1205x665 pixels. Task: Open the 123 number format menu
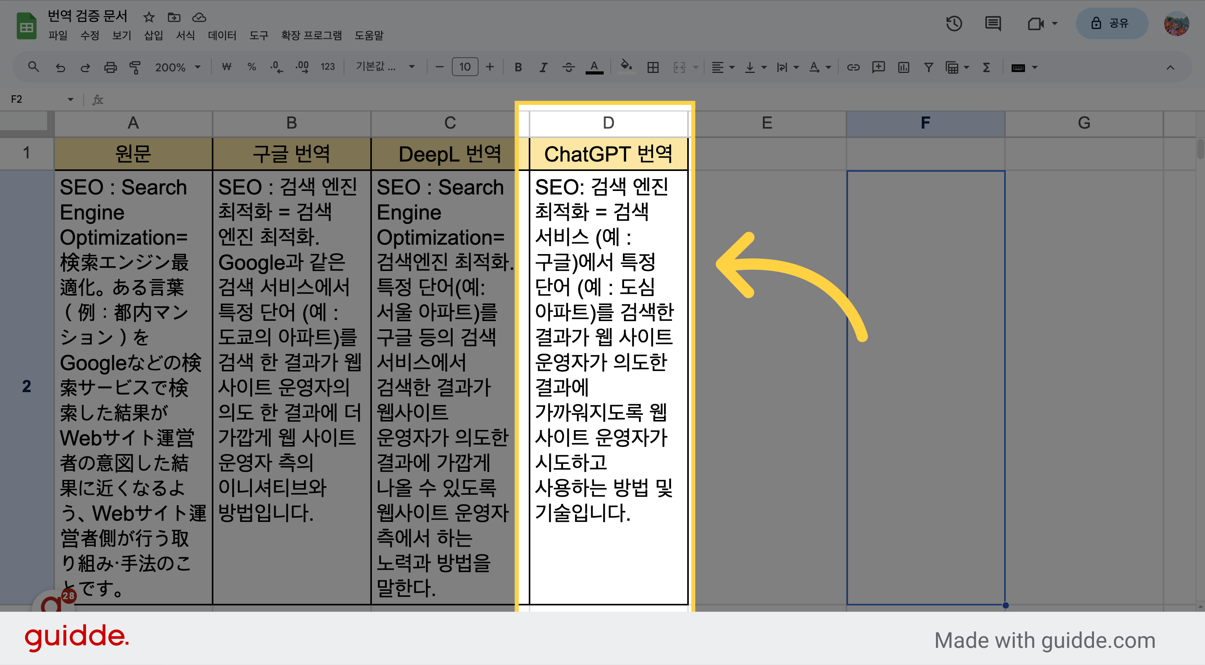pyautogui.click(x=328, y=67)
